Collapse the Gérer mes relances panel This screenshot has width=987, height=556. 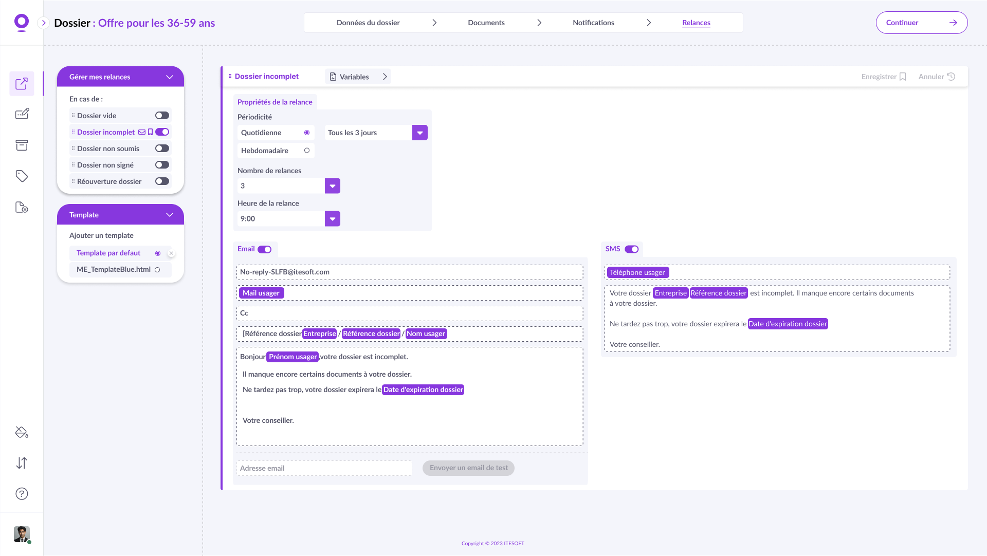pos(170,77)
